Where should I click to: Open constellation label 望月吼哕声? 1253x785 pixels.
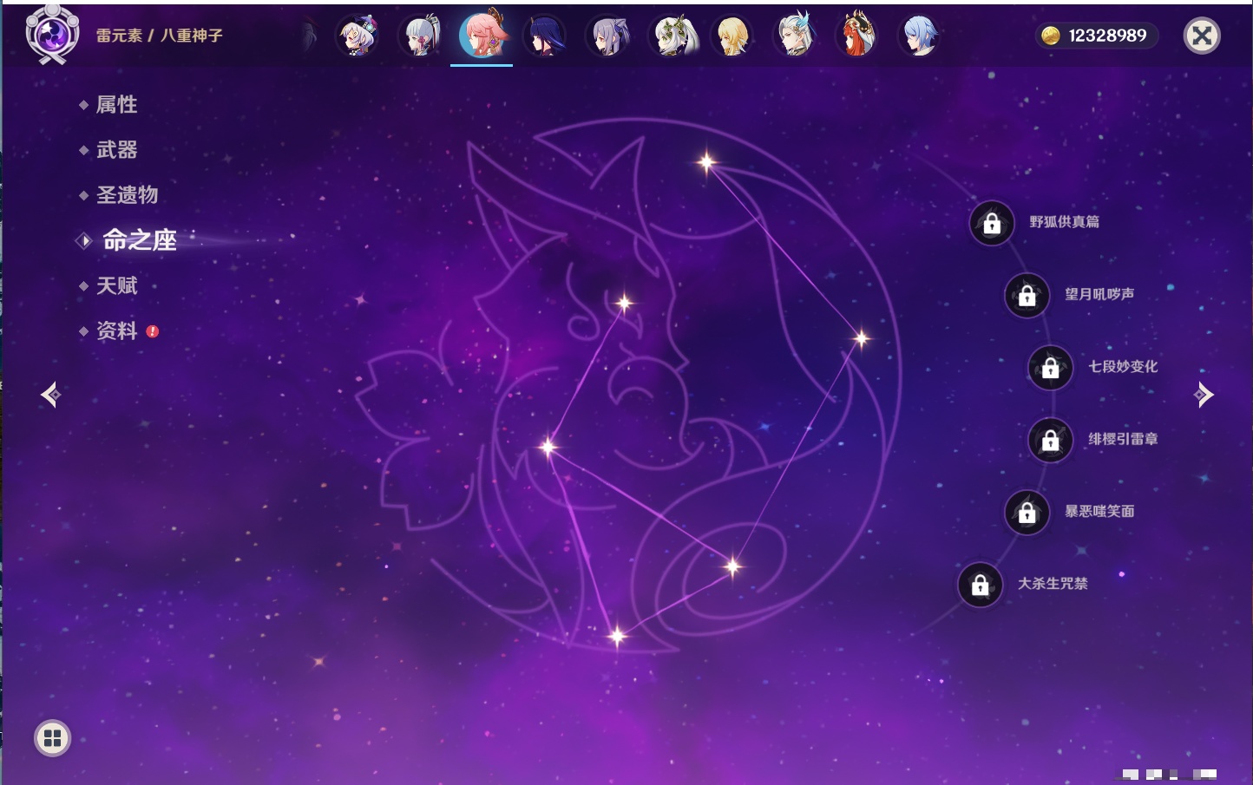point(1099,294)
